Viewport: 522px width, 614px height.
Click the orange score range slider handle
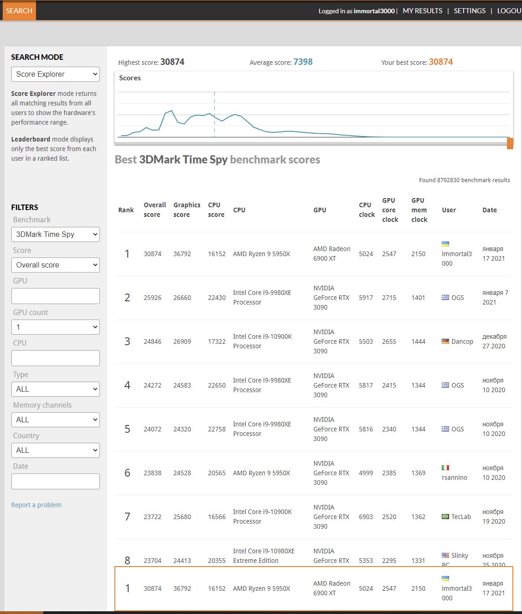point(510,143)
